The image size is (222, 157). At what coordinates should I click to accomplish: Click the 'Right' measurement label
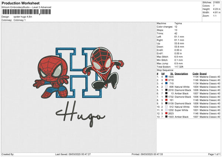tap(160, 40)
